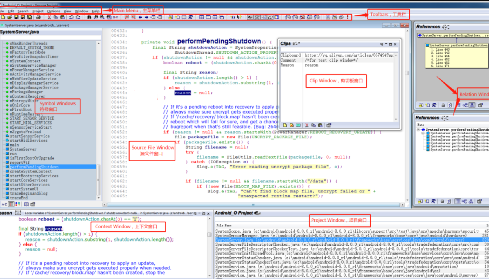Select mPackageManagerService in the symbol list
Viewport: 489px width, 279px height.
[x=34, y=87]
